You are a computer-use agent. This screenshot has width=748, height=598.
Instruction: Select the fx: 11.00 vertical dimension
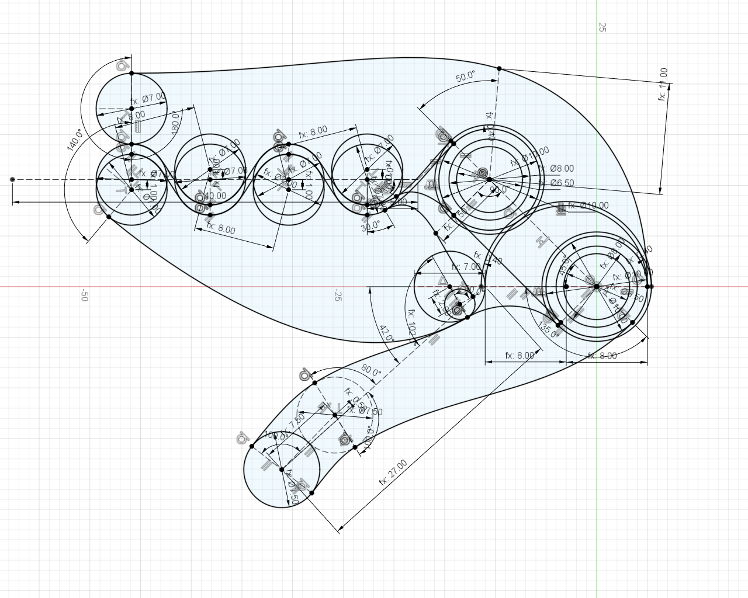tap(663, 84)
